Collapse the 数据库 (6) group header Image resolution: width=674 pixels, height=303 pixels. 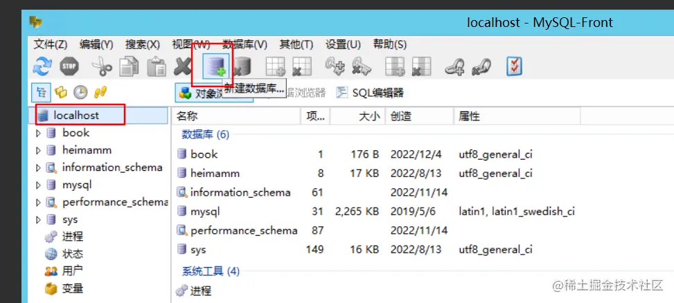[x=206, y=135]
